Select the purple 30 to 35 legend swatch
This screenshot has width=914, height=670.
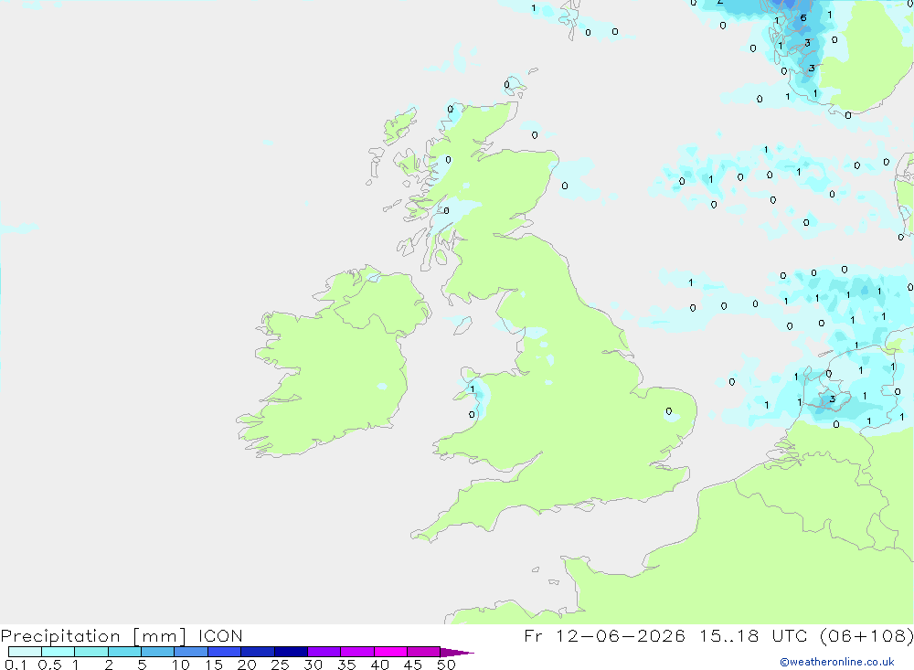(x=324, y=652)
